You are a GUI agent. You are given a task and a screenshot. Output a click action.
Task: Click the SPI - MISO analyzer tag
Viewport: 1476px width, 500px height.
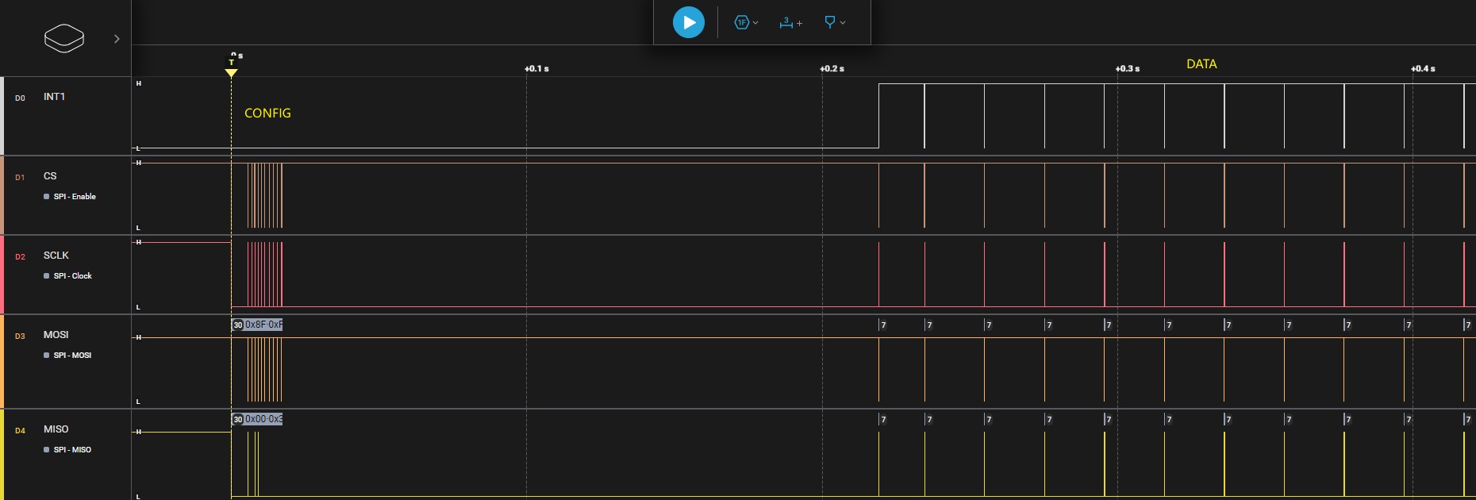72,450
